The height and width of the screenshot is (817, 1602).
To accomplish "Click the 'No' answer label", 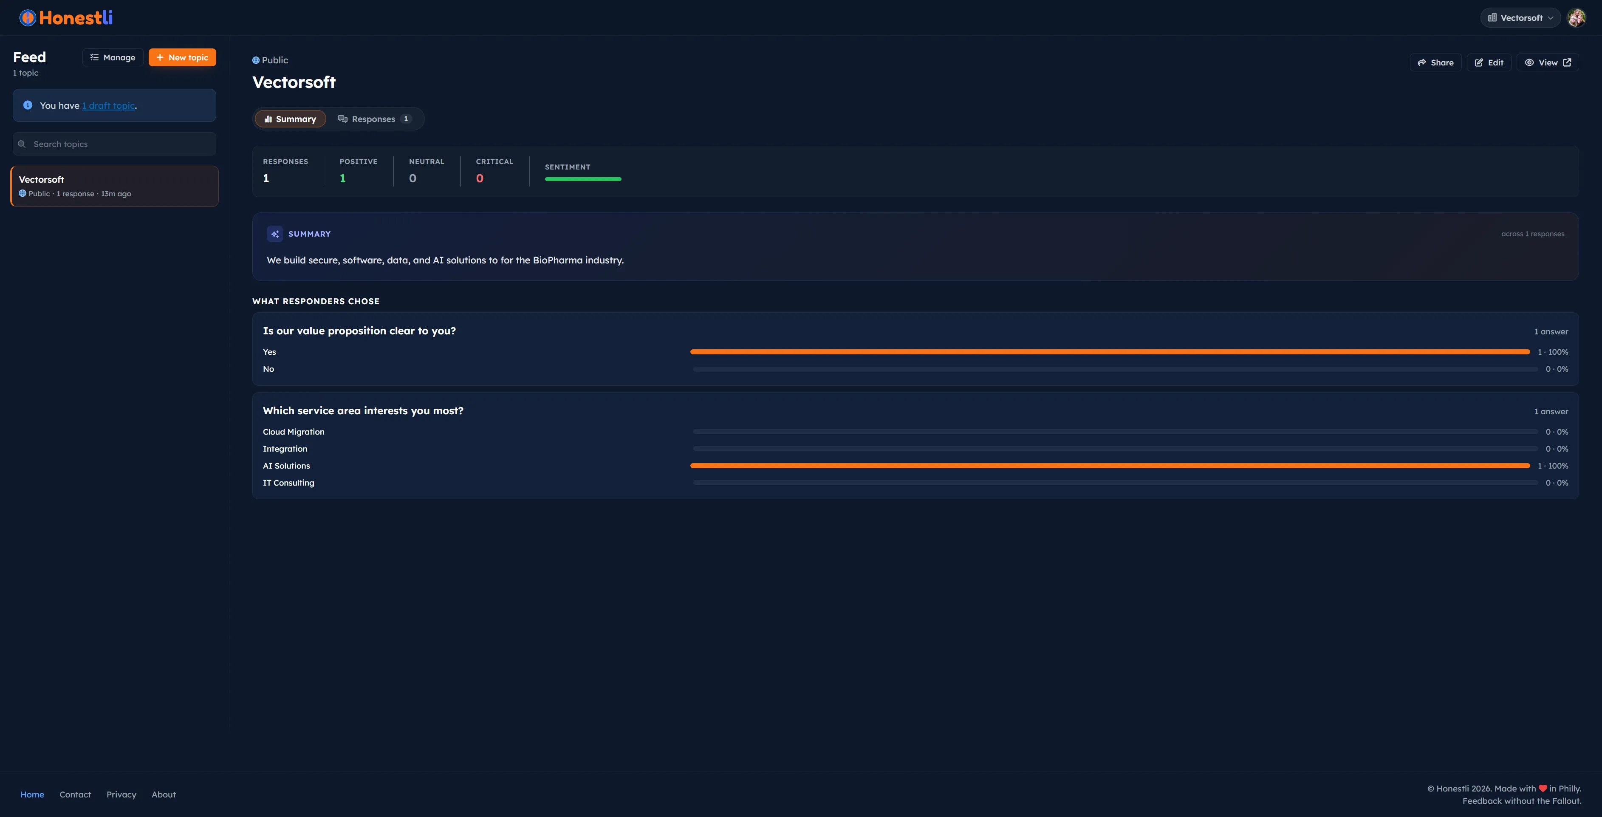I will pos(268,369).
